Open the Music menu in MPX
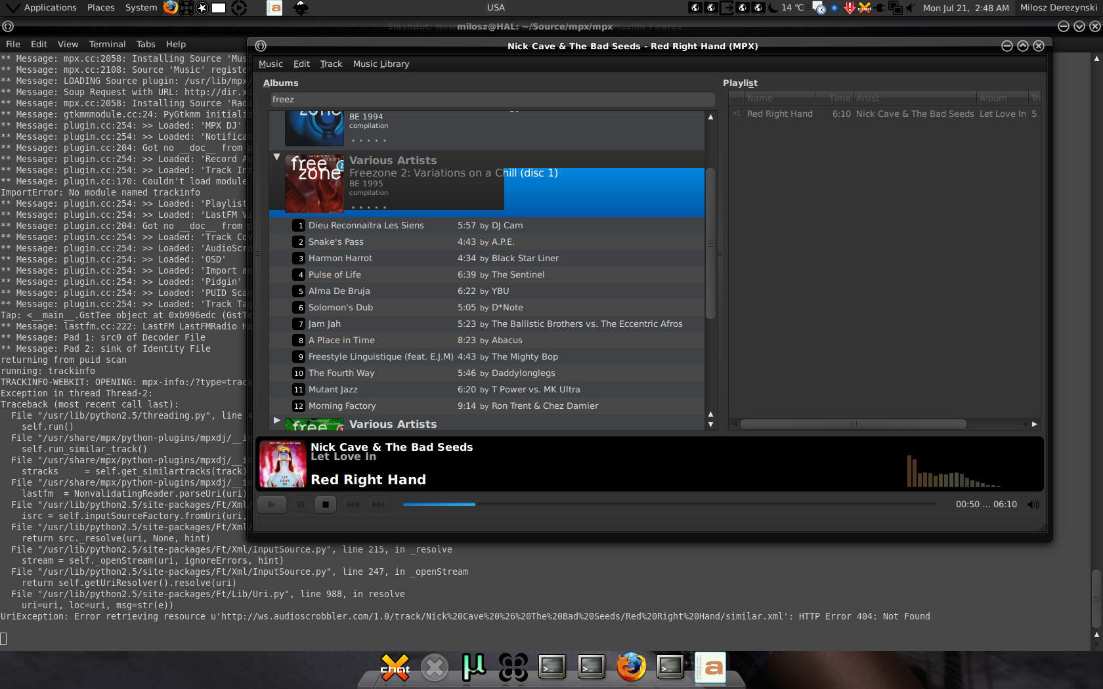 coord(270,64)
